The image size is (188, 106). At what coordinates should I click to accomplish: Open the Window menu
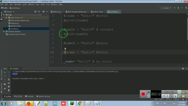(x=54, y=4)
